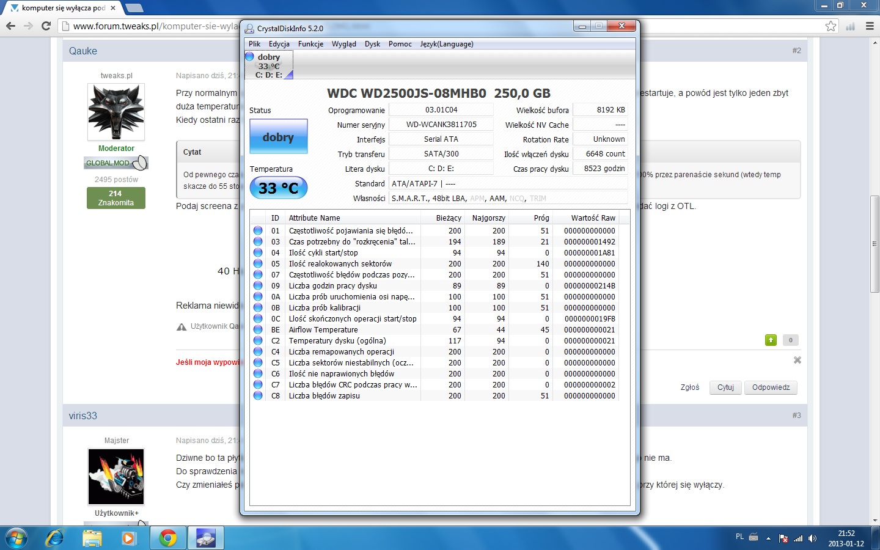Click the status orb for attribute 0C
880x550 pixels.
[x=258, y=319]
